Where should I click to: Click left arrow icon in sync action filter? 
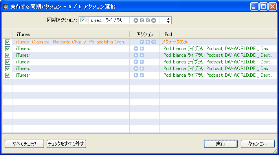136,20
